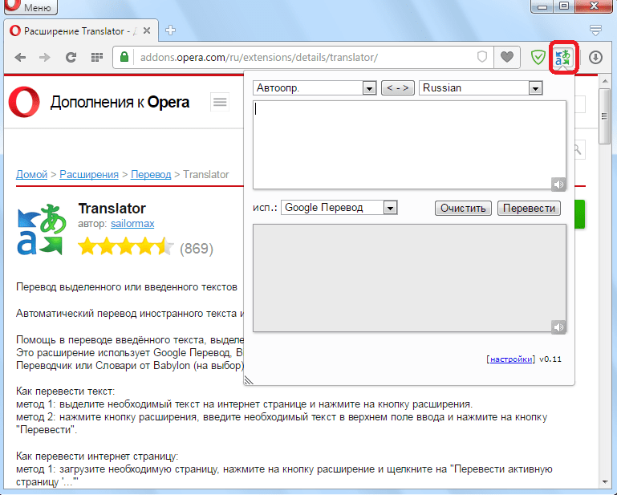
Task: Click the Speed Dial grid icon
Action: (96, 57)
